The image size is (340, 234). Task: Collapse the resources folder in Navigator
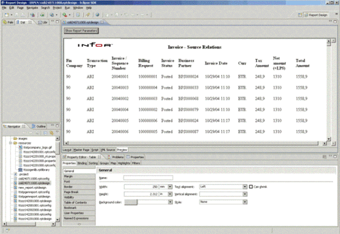(x=10, y=143)
